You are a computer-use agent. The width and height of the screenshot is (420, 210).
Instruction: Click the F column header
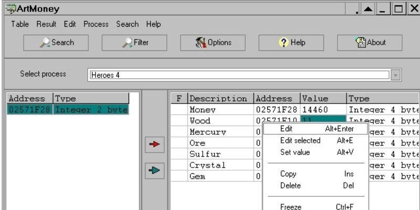[179, 98]
